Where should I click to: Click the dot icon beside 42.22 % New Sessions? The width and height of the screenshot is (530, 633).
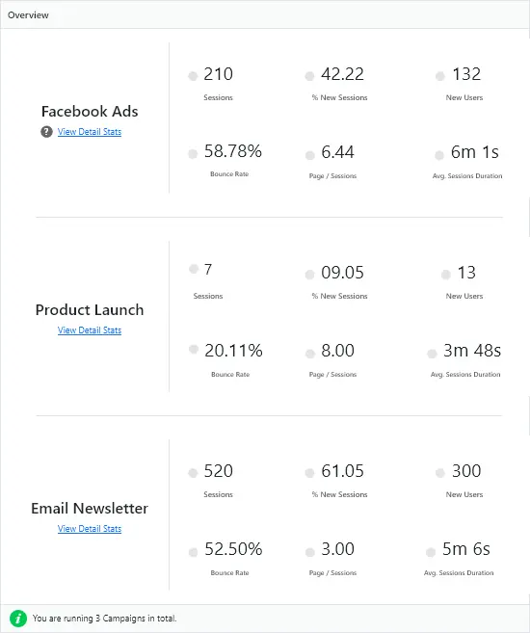click(x=309, y=76)
